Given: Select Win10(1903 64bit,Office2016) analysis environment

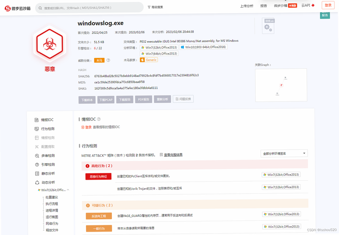Looking at the screenshot, I should pyautogui.click(x=203, y=47).
